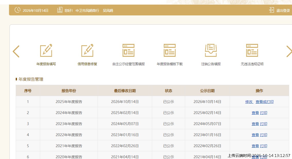
Task: Open the 信用信息修复 icon
Action: [x=87, y=50]
